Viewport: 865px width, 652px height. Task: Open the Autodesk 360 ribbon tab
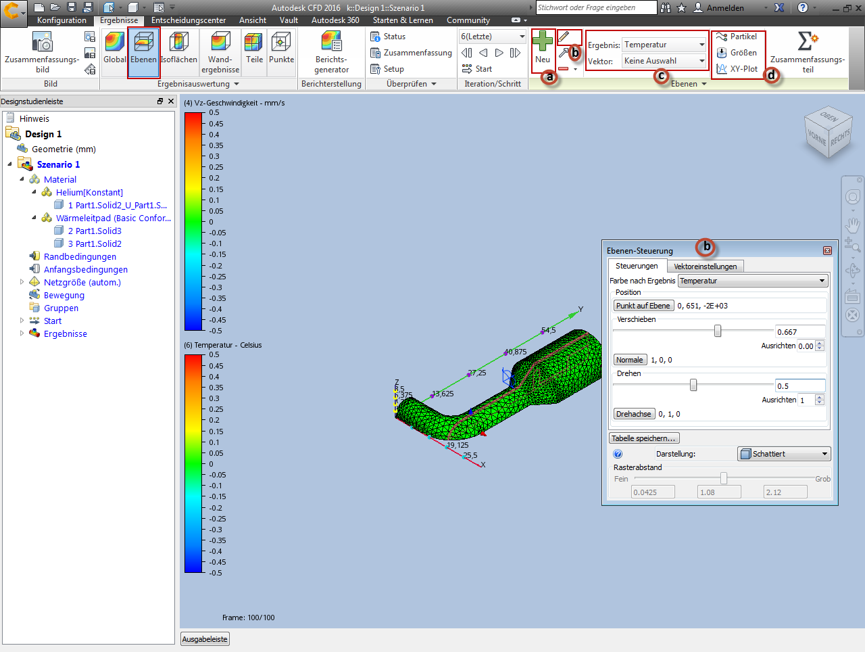tap(335, 20)
